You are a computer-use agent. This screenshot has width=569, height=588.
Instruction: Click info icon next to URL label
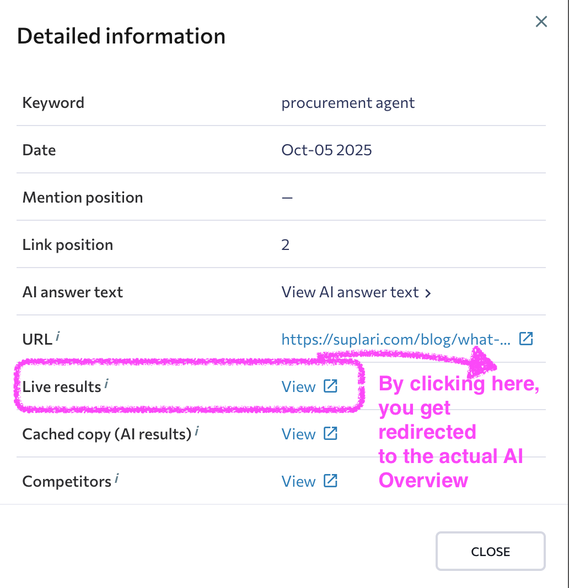(x=57, y=335)
